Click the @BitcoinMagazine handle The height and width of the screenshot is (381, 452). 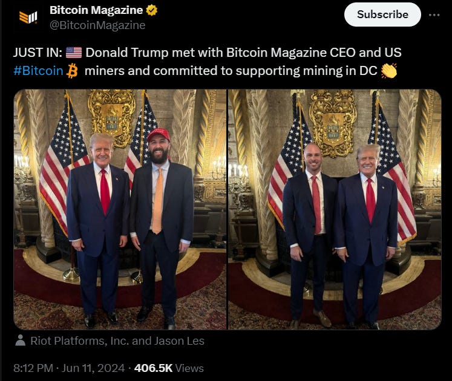point(97,25)
